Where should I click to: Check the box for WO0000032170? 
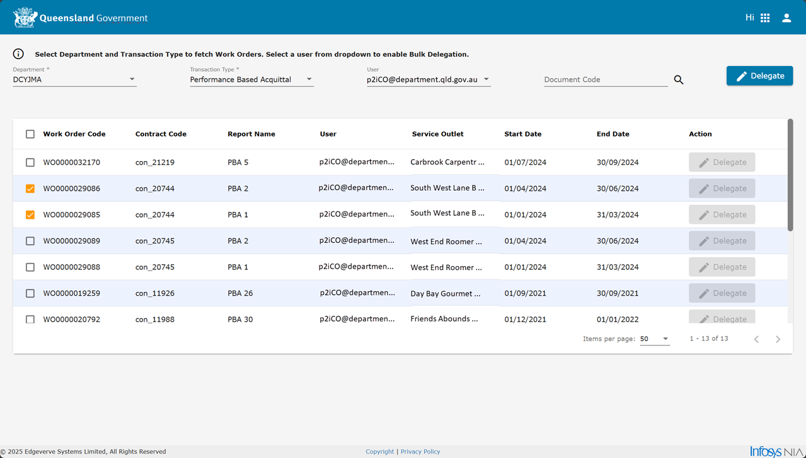pyautogui.click(x=30, y=162)
